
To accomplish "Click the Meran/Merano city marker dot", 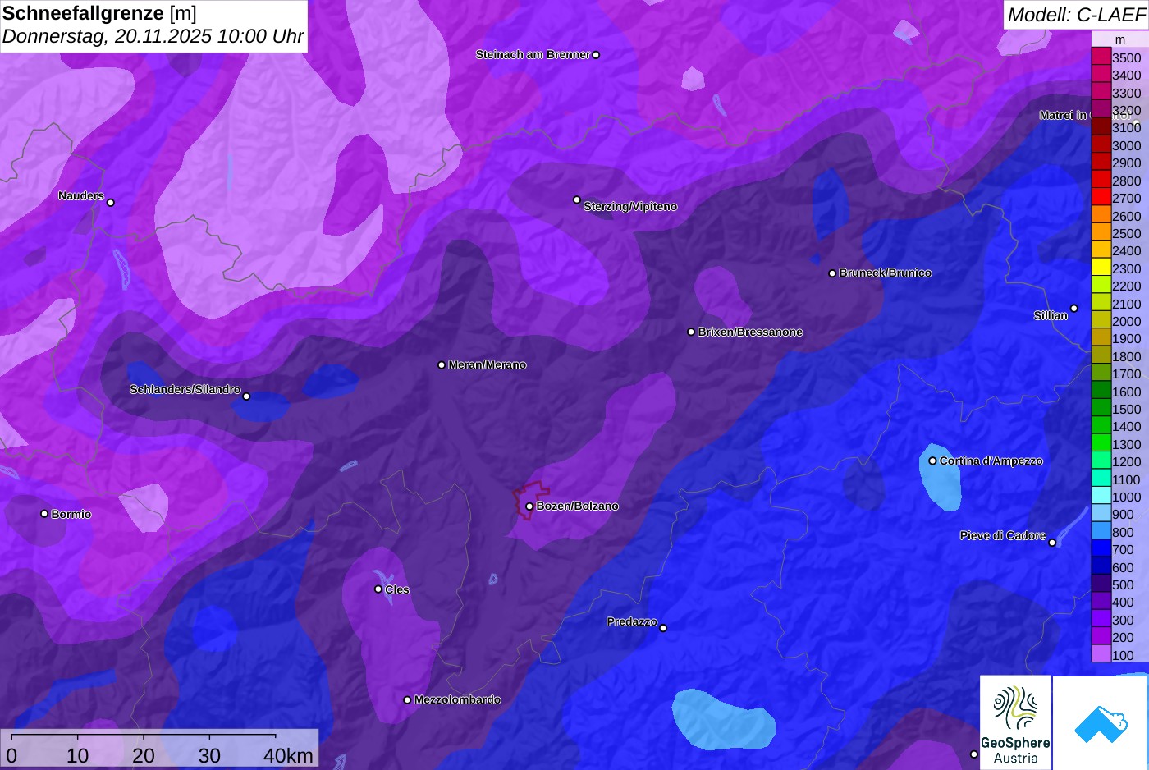I will (442, 364).
